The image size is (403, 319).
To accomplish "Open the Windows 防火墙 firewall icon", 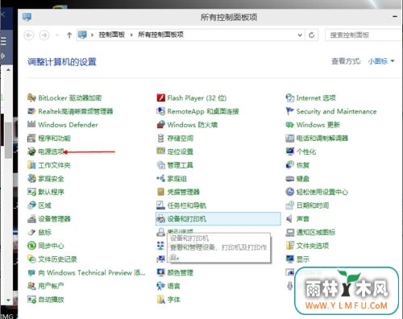I will coord(160,125).
